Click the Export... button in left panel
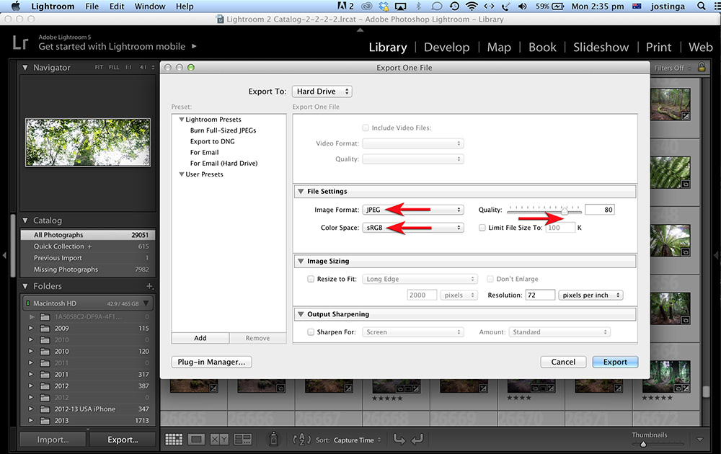The height and width of the screenshot is (454, 721). coord(123,440)
